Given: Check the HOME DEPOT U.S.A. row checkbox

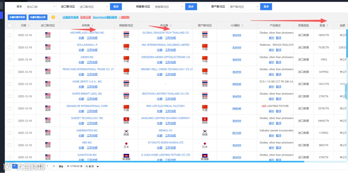Looking at the screenshot, I should coord(9,84).
